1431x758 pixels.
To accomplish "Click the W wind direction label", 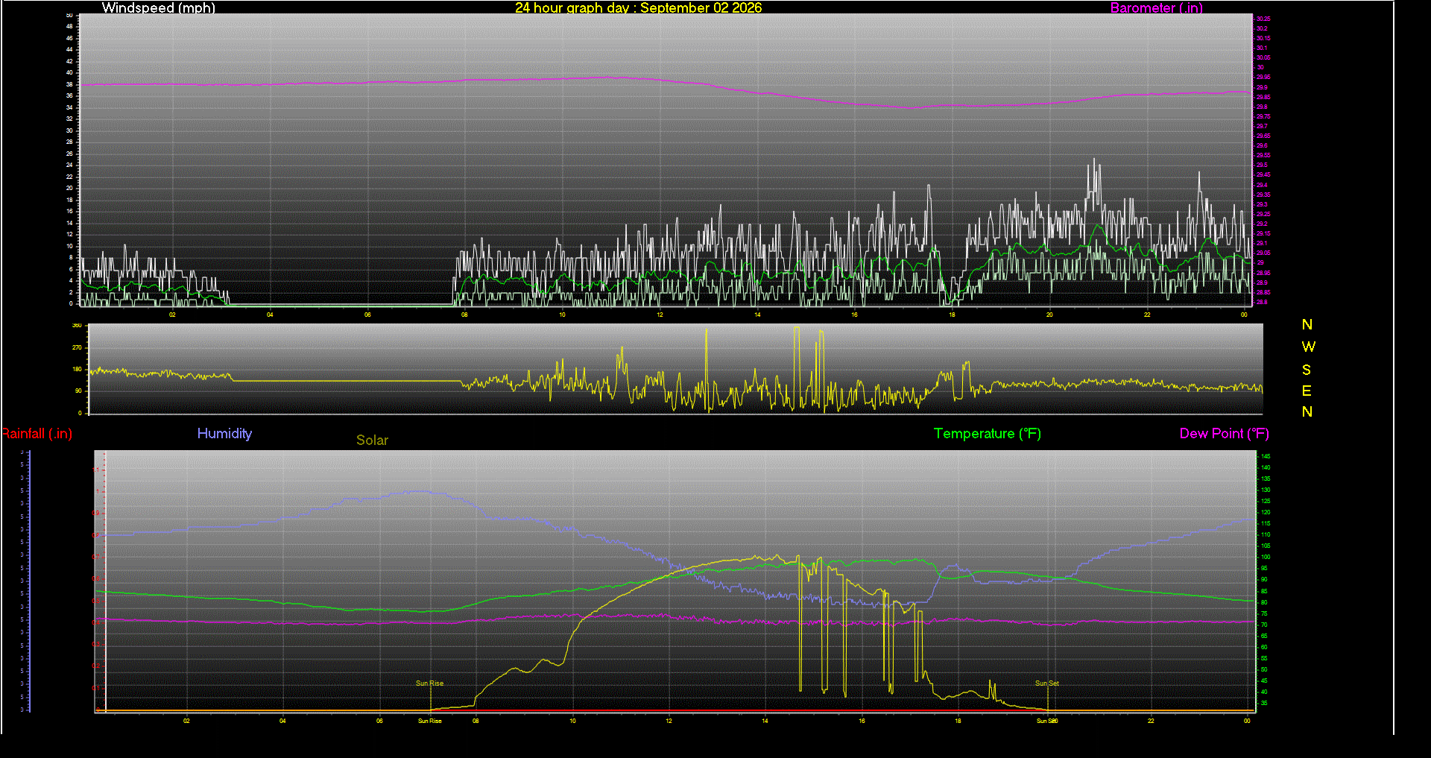I will (x=1308, y=347).
